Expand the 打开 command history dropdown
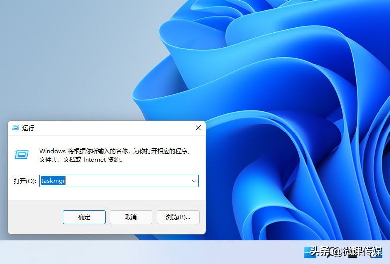 click(194, 181)
